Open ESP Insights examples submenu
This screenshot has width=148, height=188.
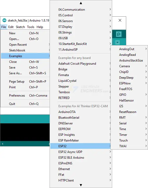coord(80,135)
